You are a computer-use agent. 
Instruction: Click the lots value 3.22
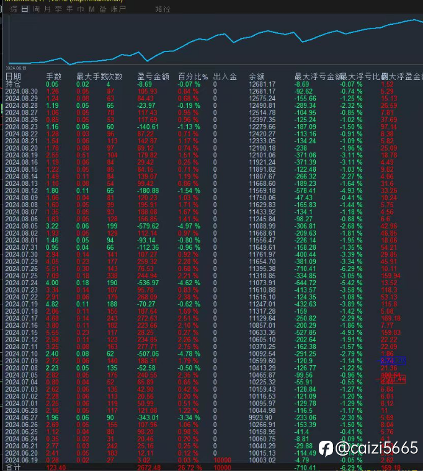[52, 226]
